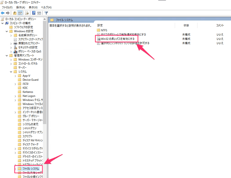Click tree pane scroll up arrow

click(45, 19)
